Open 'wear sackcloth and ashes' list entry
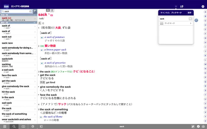This screenshot has height=129, width=207. coord(18,120)
